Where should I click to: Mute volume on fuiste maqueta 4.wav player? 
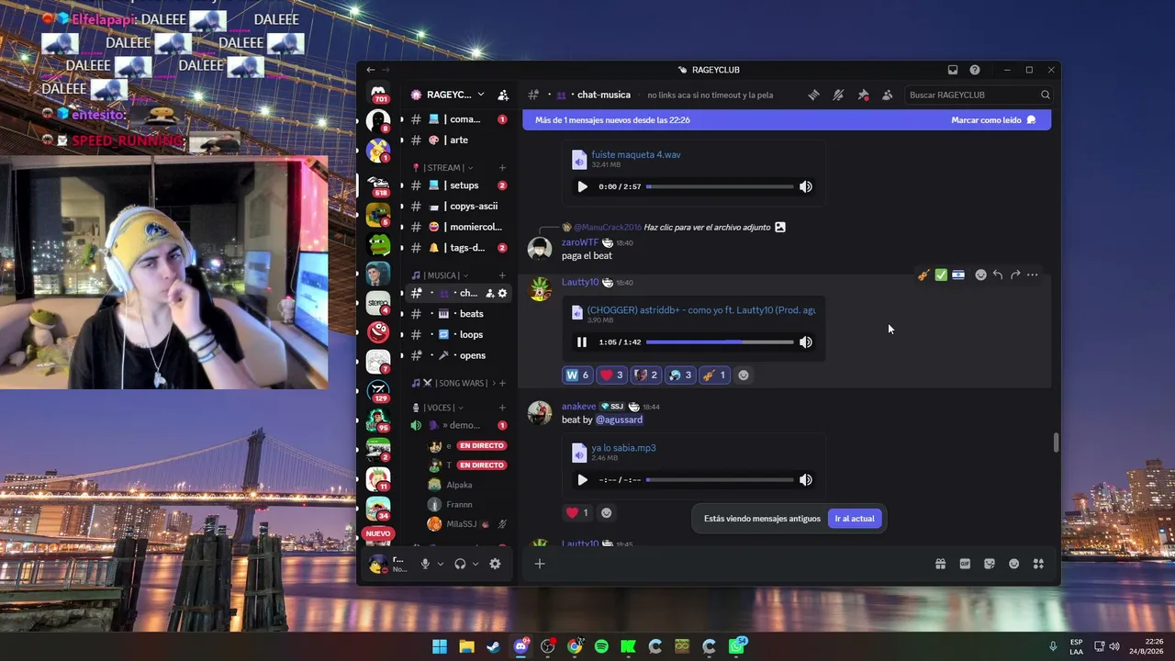[805, 186]
